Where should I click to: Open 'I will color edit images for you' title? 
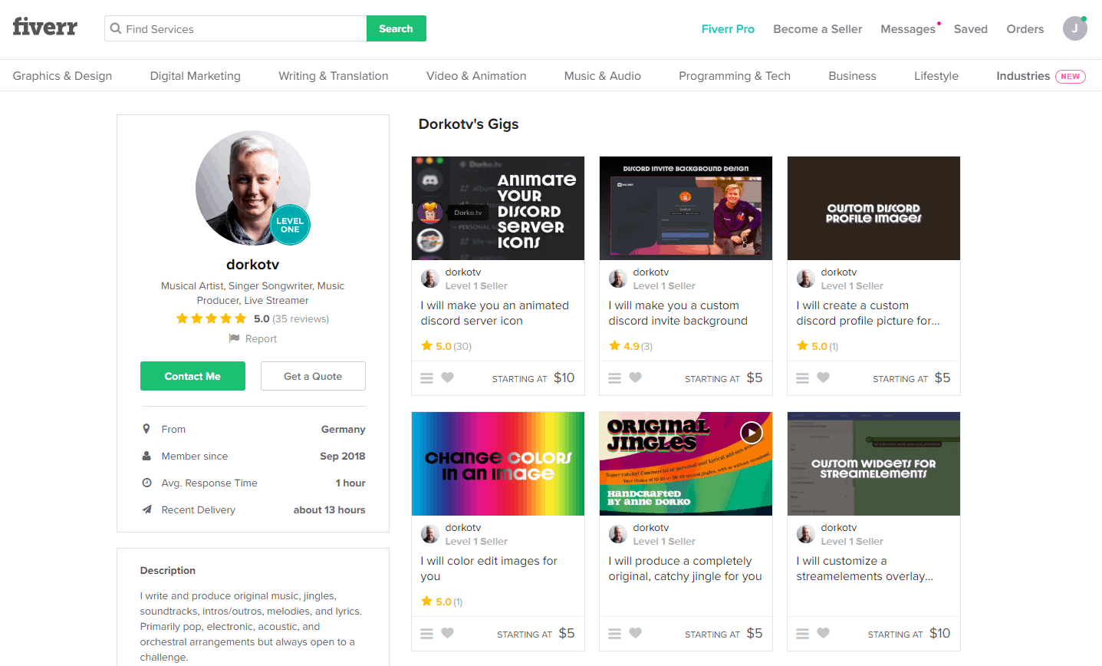[x=488, y=569]
